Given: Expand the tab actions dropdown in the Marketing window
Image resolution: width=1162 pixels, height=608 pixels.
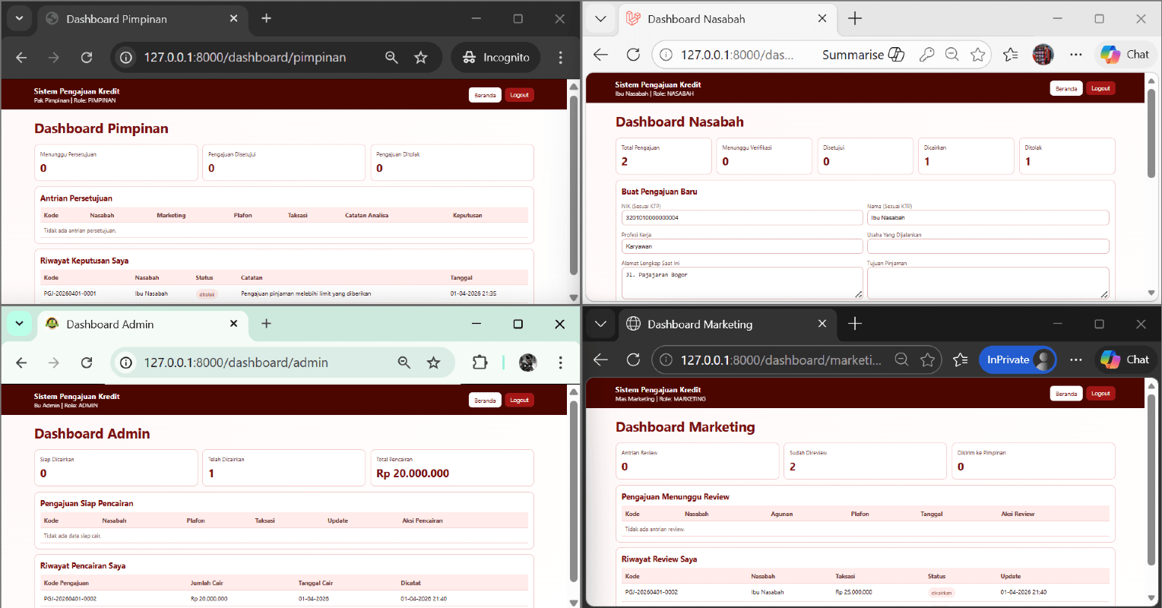Looking at the screenshot, I should click(600, 324).
